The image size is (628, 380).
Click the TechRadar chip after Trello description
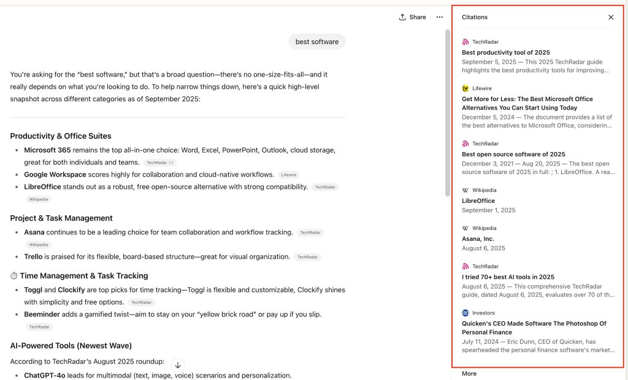coord(307,257)
